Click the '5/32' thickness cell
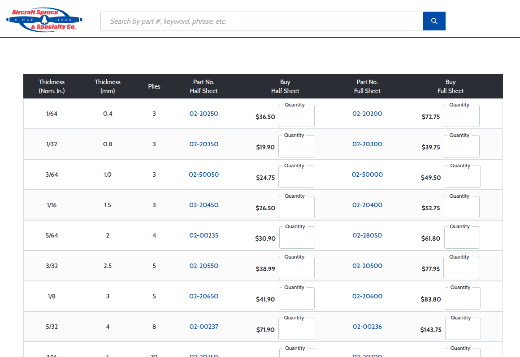Image resolution: width=520 pixels, height=357 pixels. [x=52, y=327]
